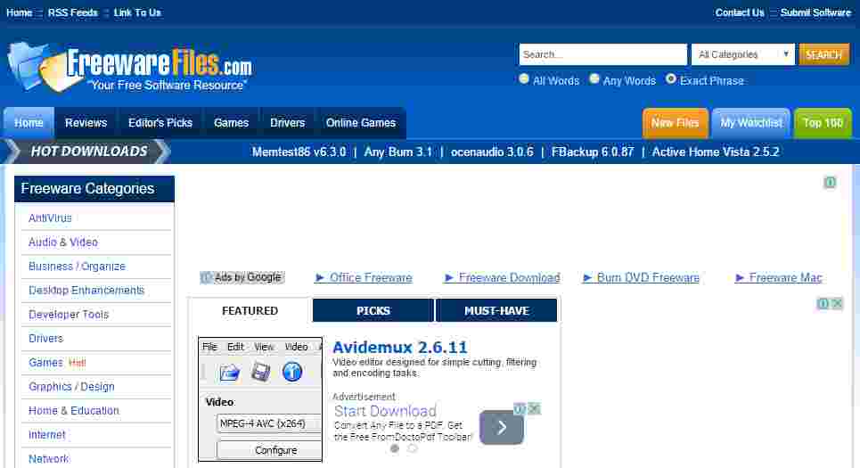Click the arrow button in Start Download ad
This screenshot has height=468, width=860.
[502, 427]
